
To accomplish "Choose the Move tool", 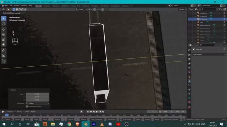I will [x=4, y=29].
